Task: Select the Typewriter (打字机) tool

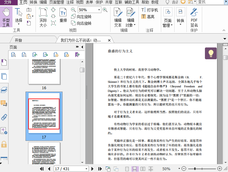Action: point(150,10)
